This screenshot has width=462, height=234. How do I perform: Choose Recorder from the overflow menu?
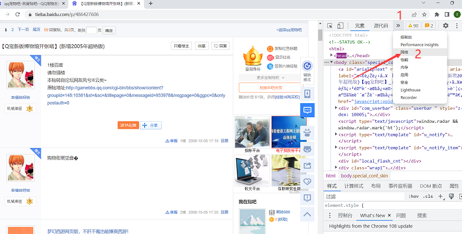click(420, 98)
